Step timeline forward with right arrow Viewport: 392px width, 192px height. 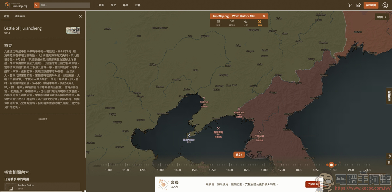click(x=336, y=165)
